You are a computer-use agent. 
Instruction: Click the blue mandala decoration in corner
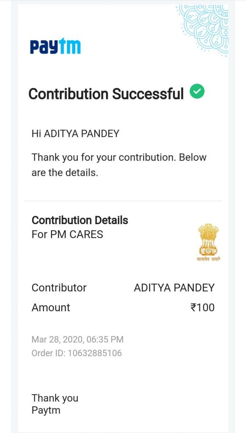[x=204, y=29]
